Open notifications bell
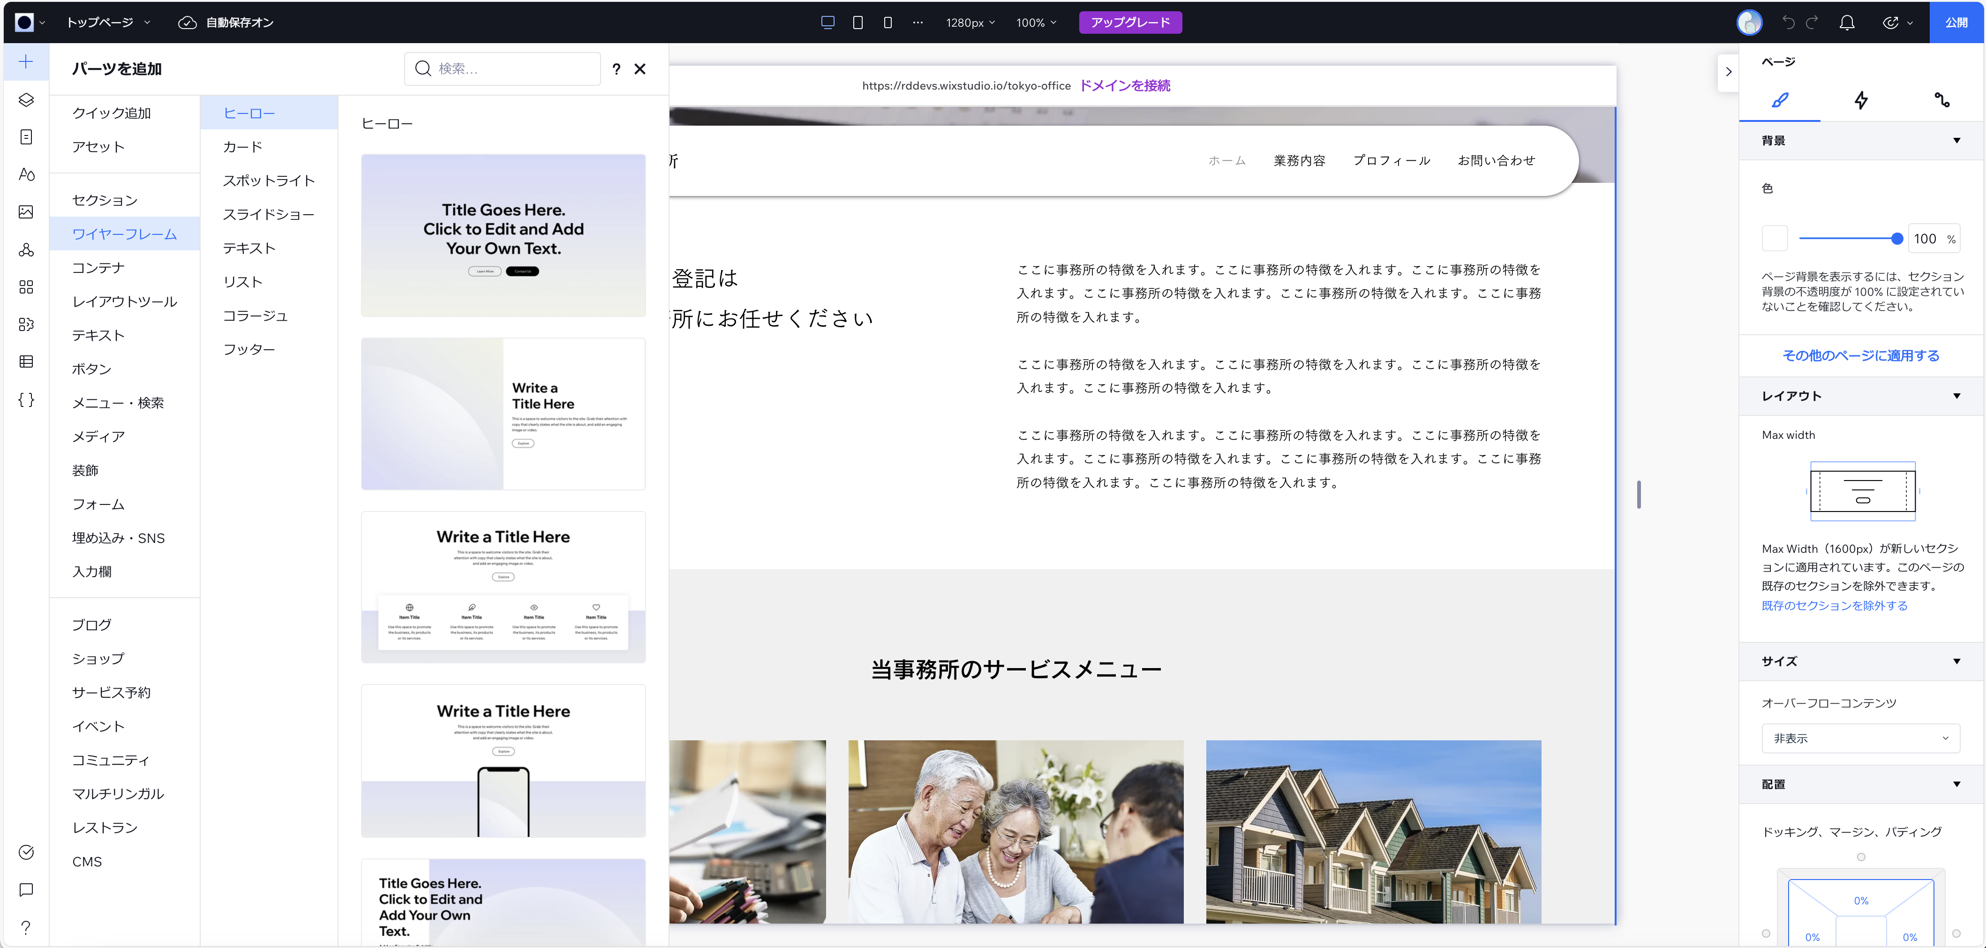Image resolution: width=1986 pixels, height=948 pixels. tap(1847, 23)
